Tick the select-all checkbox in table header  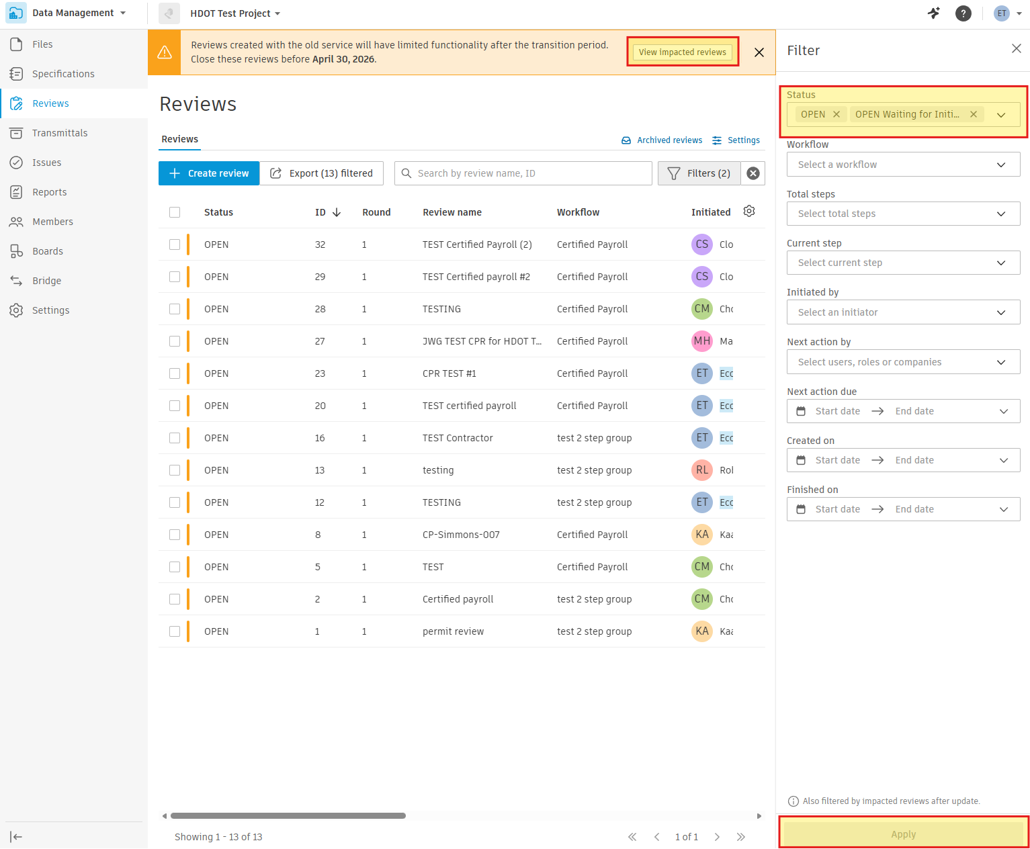[x=175, y=212]
